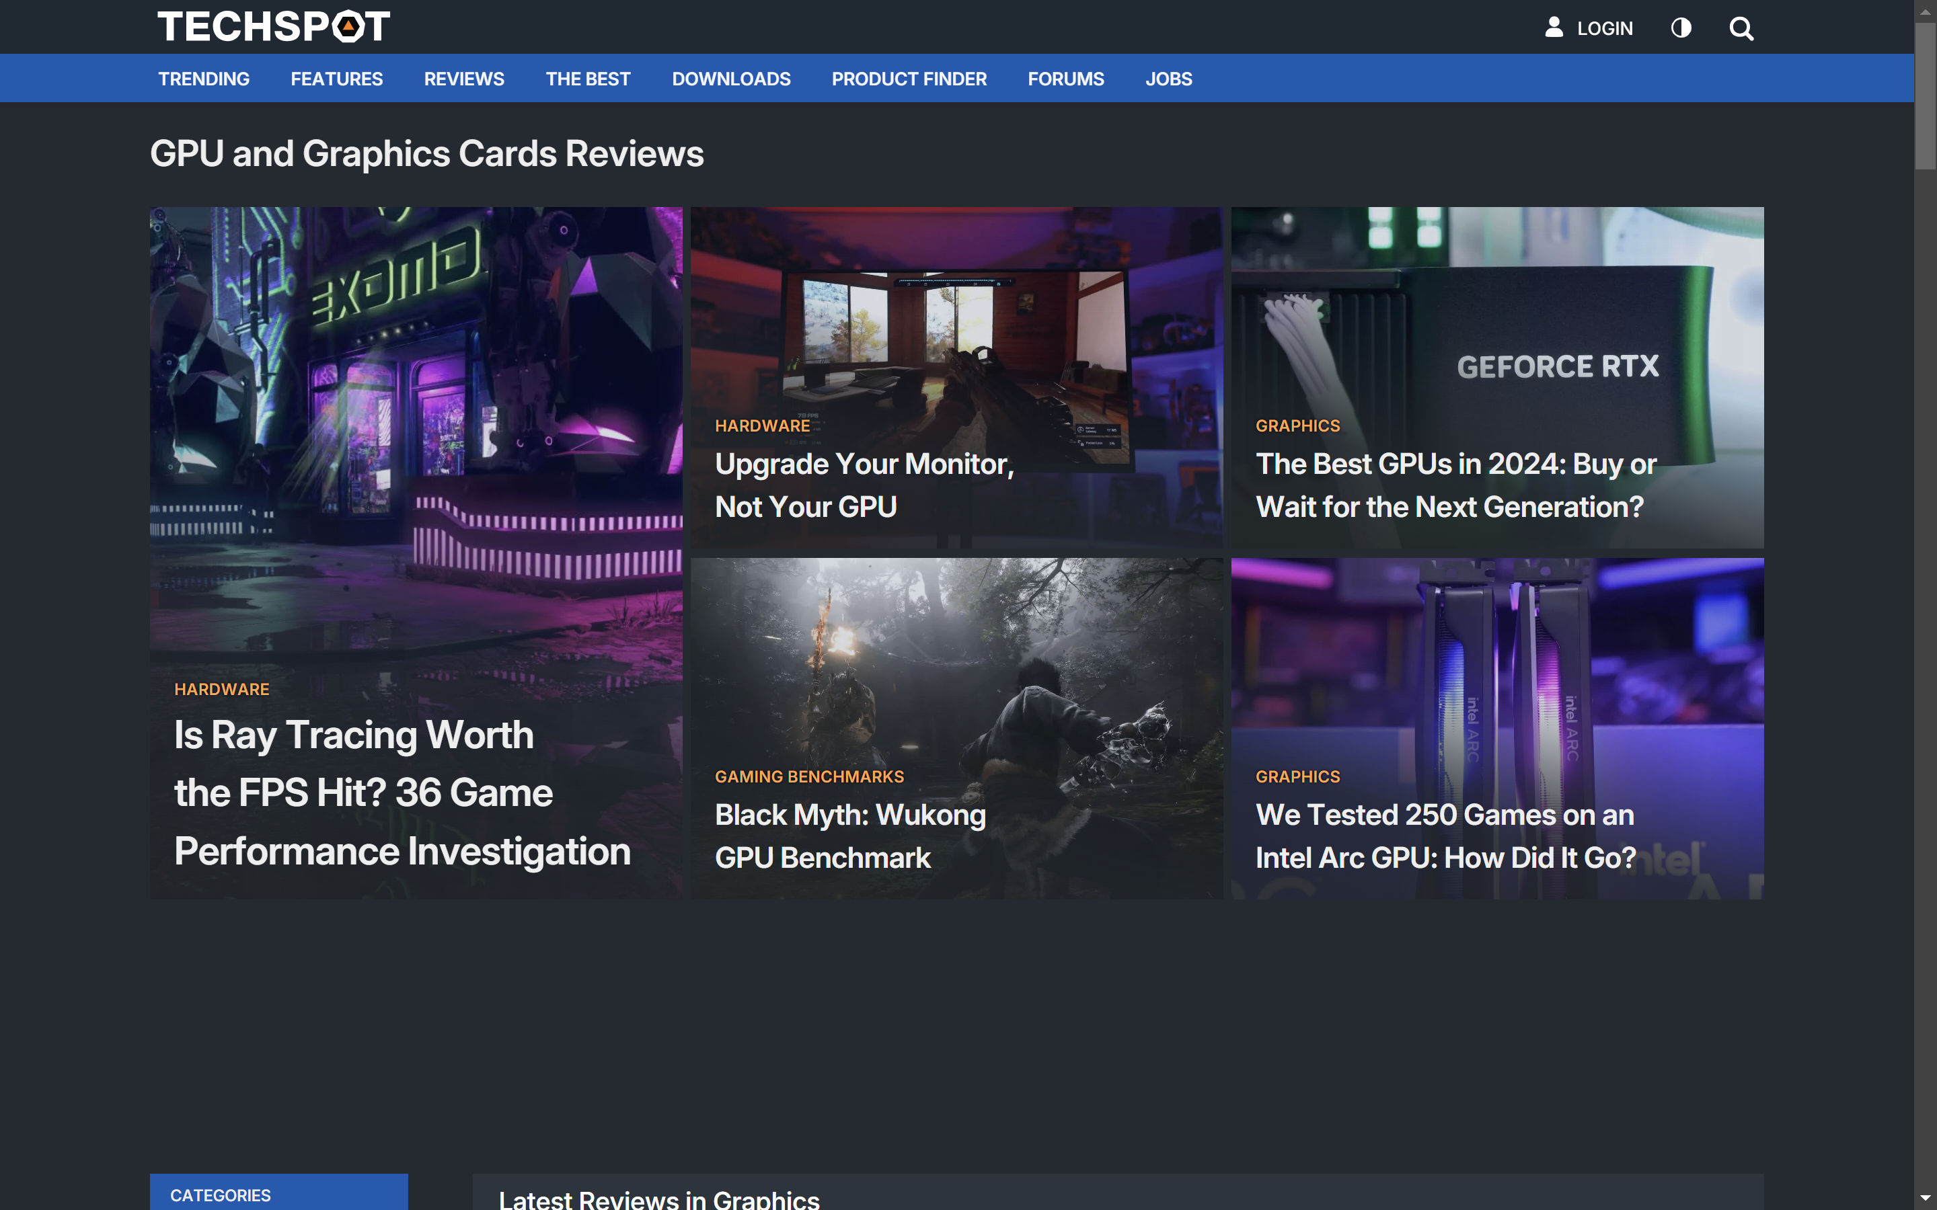The width and height of the screenshot is (1937, 1210).
Task: Click HARDWARE tag above Upgrade Your Monitor
Action: click(x=762, y=426)
